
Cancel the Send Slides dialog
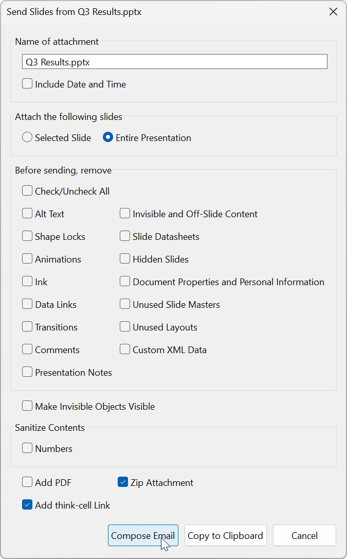[304, 536]
